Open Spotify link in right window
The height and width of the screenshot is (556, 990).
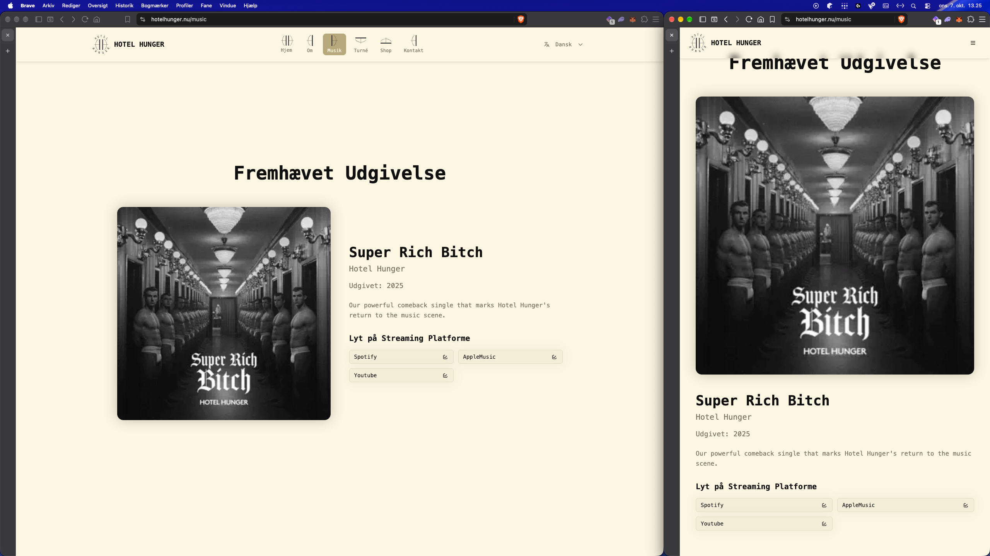pos(764,505)
